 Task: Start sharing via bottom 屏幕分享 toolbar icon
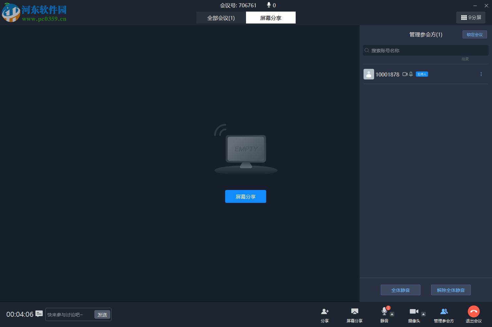pos(355,311)
